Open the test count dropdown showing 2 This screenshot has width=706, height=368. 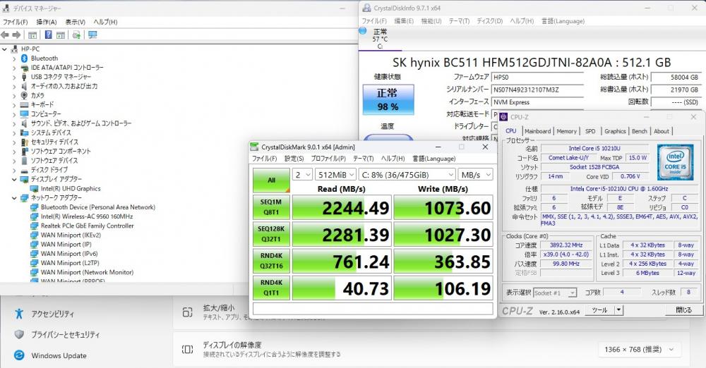(302, 174)
